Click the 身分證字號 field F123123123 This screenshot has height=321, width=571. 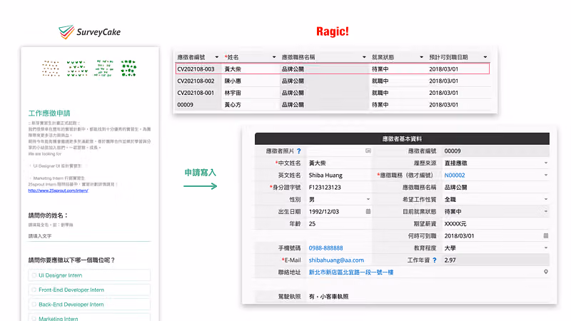[x=340, y=188]
